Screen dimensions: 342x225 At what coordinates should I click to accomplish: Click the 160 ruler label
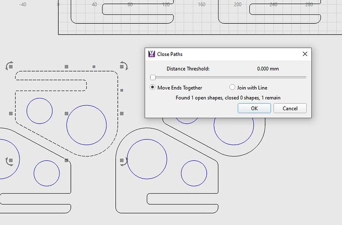coord(201,4)
